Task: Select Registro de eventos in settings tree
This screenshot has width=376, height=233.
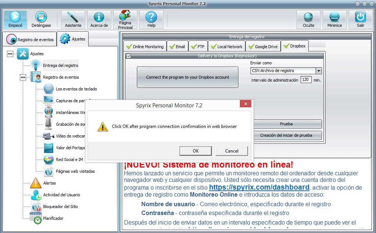Action: tap(61, 77)
